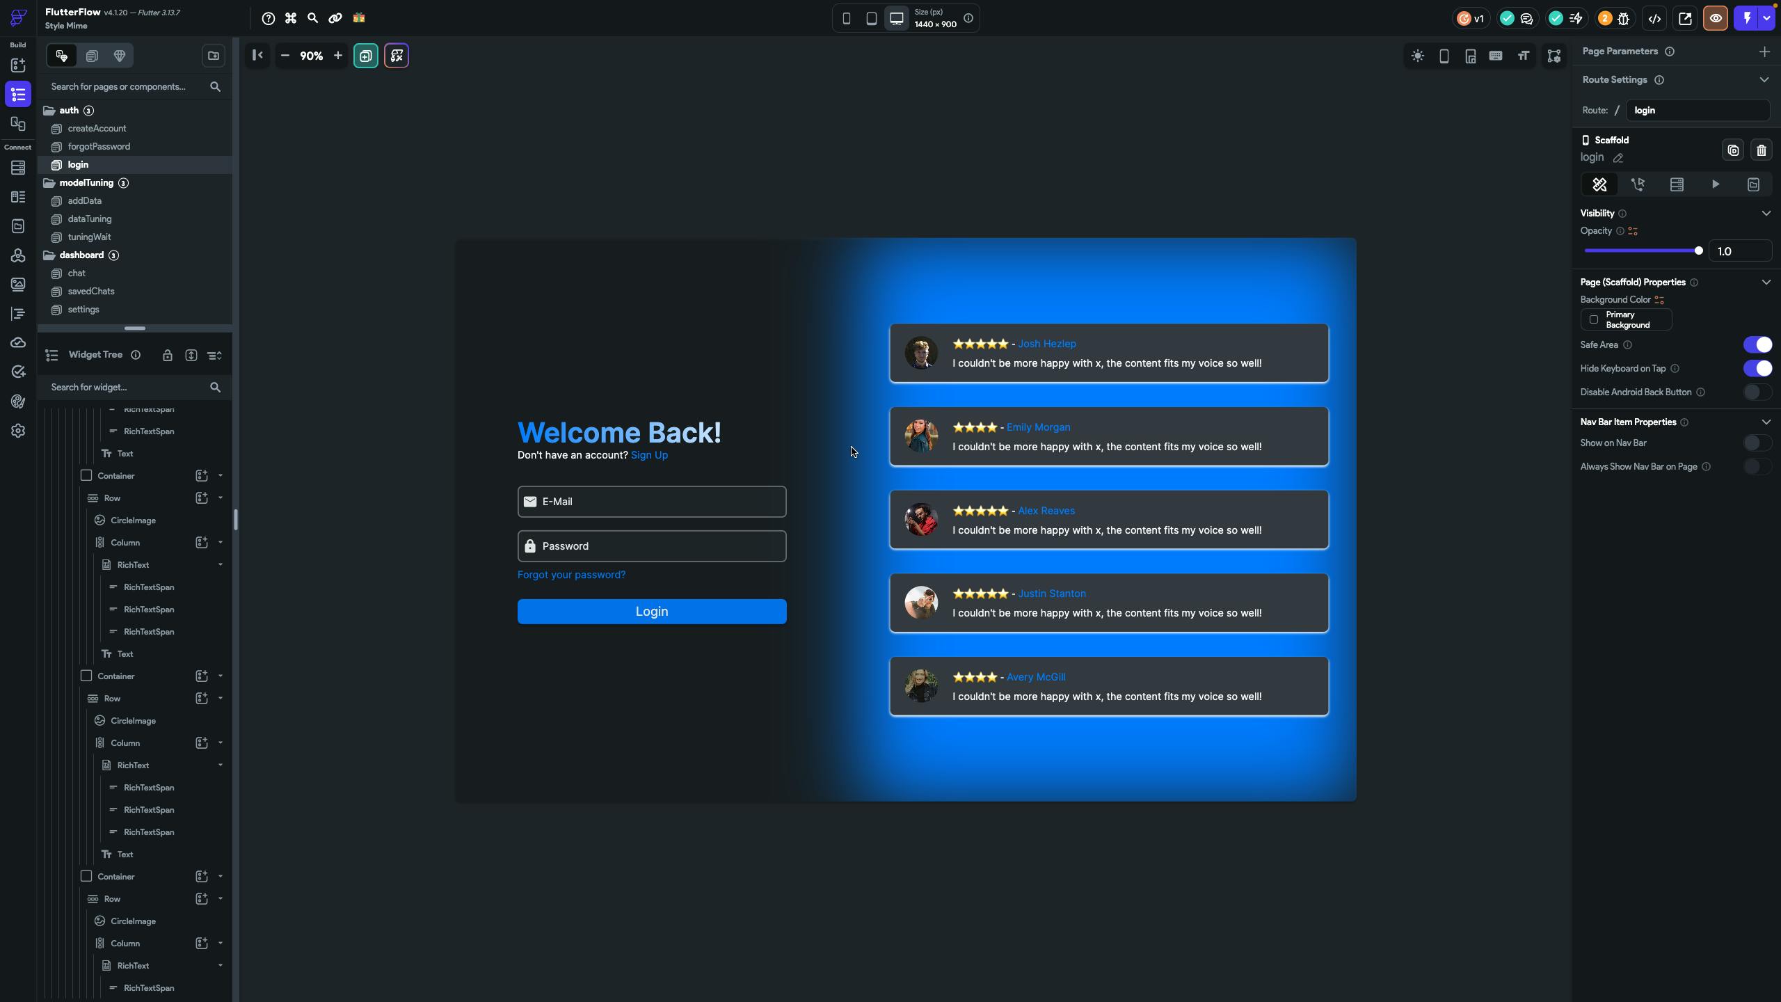The width and height of the screenshot is (1781, 1002).
Task: Click the edit pencil next to login name
Action: (x=1618, y=158)
